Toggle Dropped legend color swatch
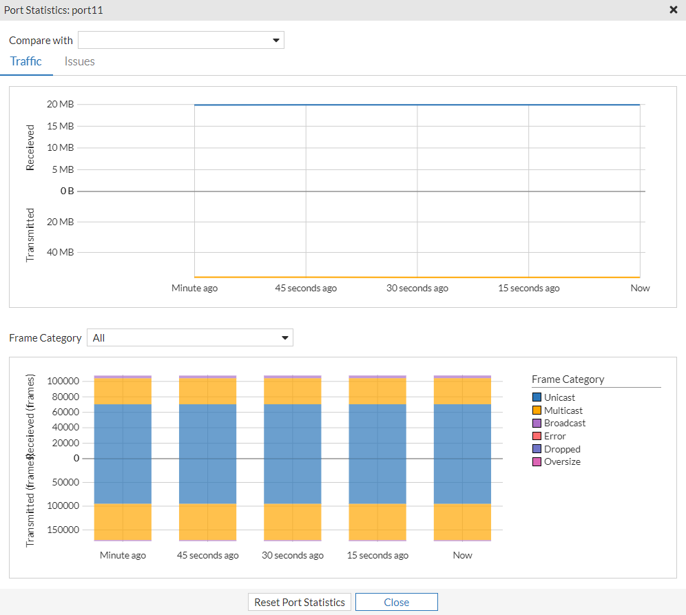 coord(537,449)
